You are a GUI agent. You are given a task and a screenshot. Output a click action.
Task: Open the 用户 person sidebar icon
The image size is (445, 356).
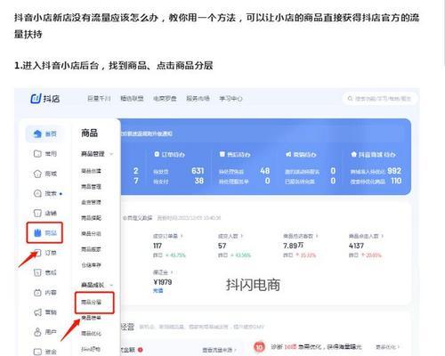[x=37, y=332]
